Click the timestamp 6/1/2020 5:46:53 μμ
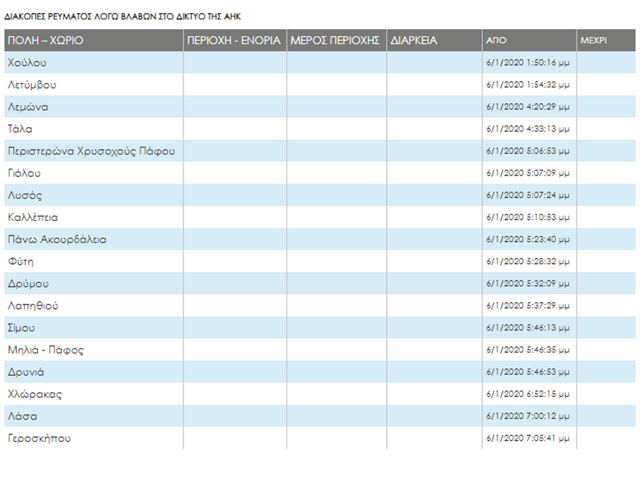 click(x=528, y=372)
